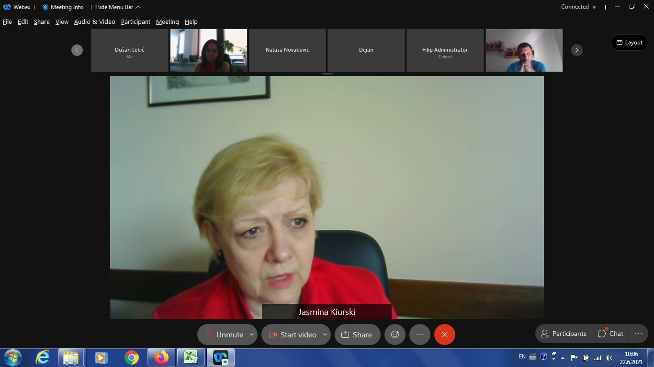Viewport: 654px width, 367px height.
Task: Collapse menu with Hide Menu Bar
Action: (118, 7)
